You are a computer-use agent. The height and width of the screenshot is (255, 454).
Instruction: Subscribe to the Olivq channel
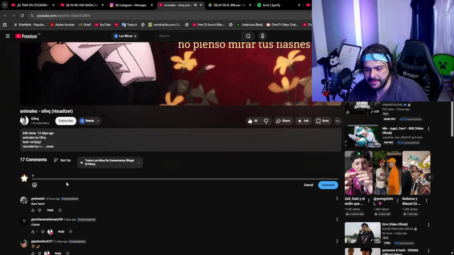tap(66, 121)
